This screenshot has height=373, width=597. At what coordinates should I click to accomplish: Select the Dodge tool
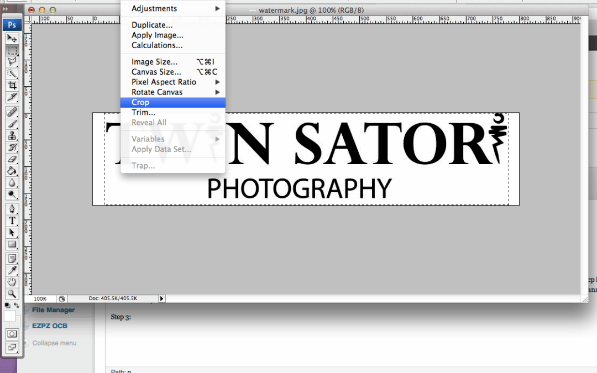[12, 195]
